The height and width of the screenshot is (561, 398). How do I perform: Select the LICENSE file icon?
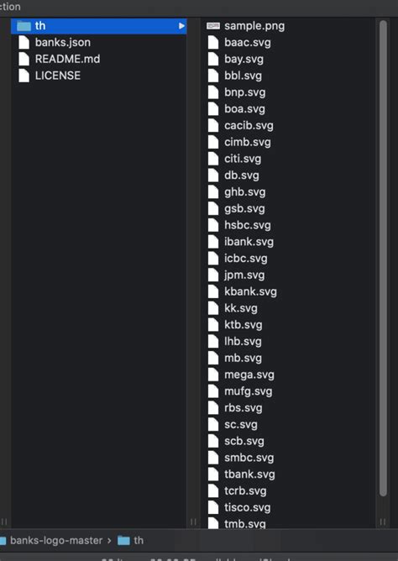pyautogui.click(x=24, y=76)
